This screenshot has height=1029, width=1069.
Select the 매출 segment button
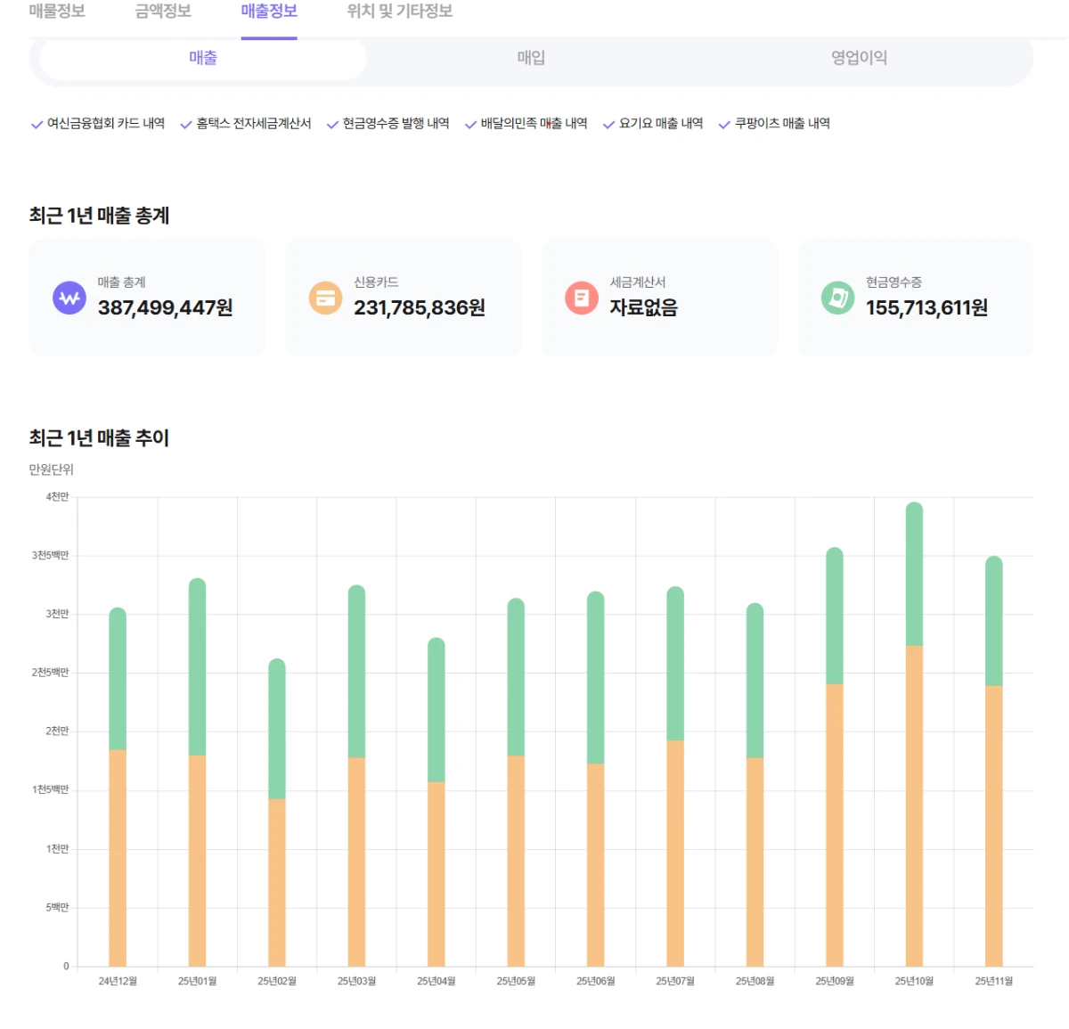[x=203, y=58]
